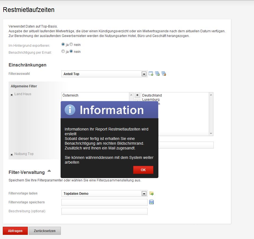This screenshot has height=239, width=254.
Task: Select 'ja' for Im Hintergrund exportieren
Action: (63, 44)
